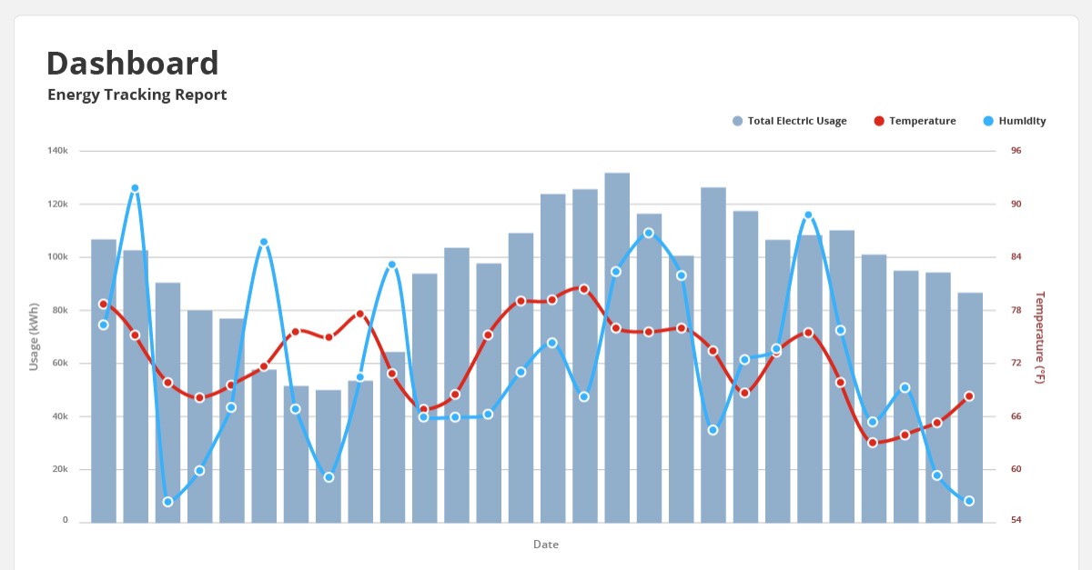Click the blue Humidity legend dot
This screenshot has height=570, width=1092.
click(988, 121)
